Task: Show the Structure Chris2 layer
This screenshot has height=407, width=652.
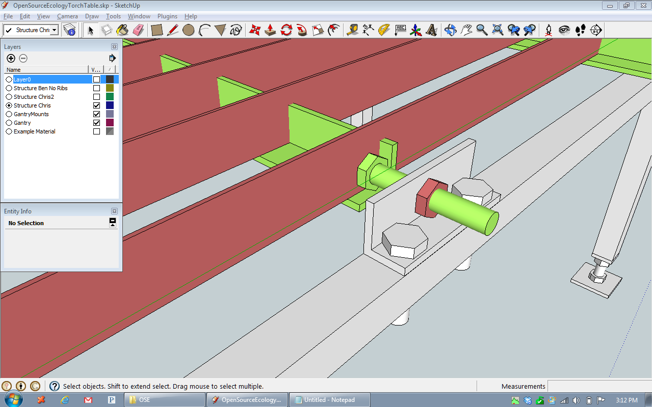Action: tap(96, 97)
